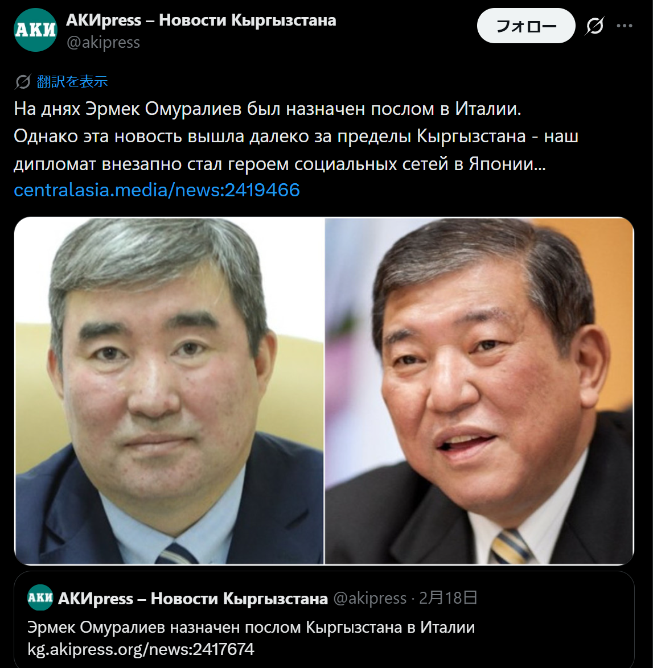
Task: Open the quoted post's author name
Action: coord(192,599)
